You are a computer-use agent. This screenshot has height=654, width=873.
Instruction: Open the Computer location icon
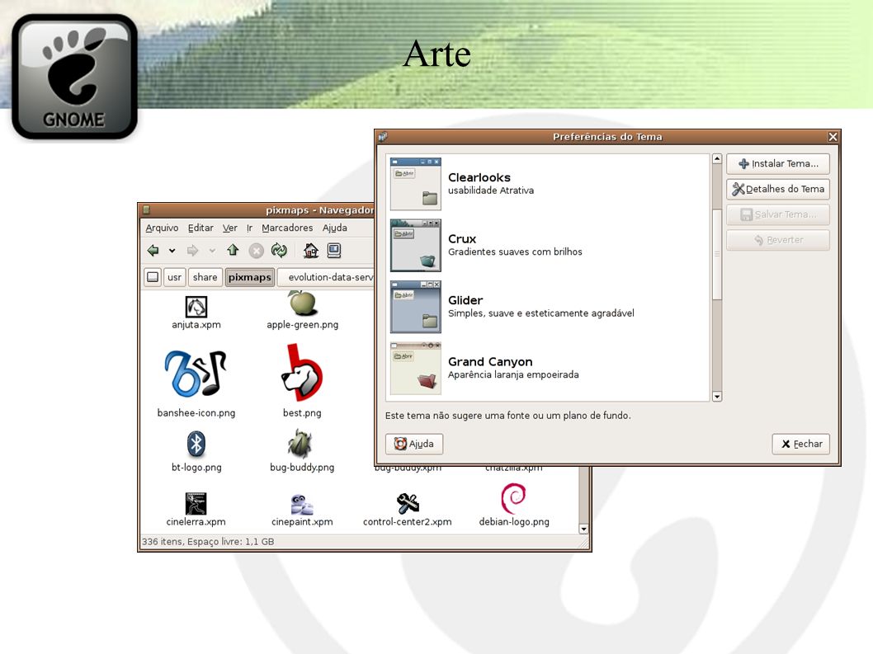(x=334, y=251)
